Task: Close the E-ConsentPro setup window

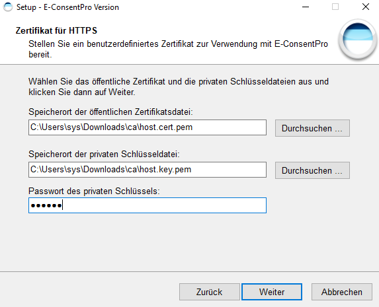Action: point(366,7)
